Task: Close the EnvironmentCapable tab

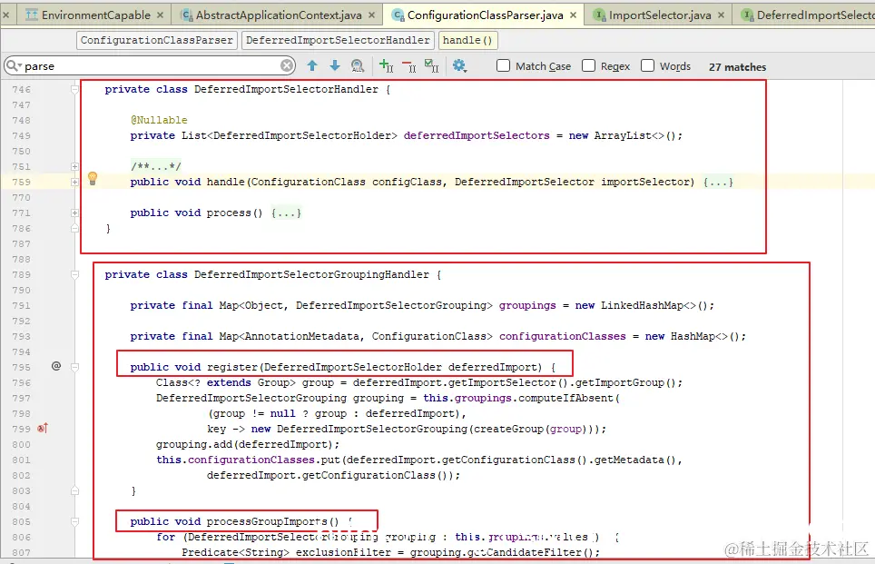Action: click(x=160, y=15)
